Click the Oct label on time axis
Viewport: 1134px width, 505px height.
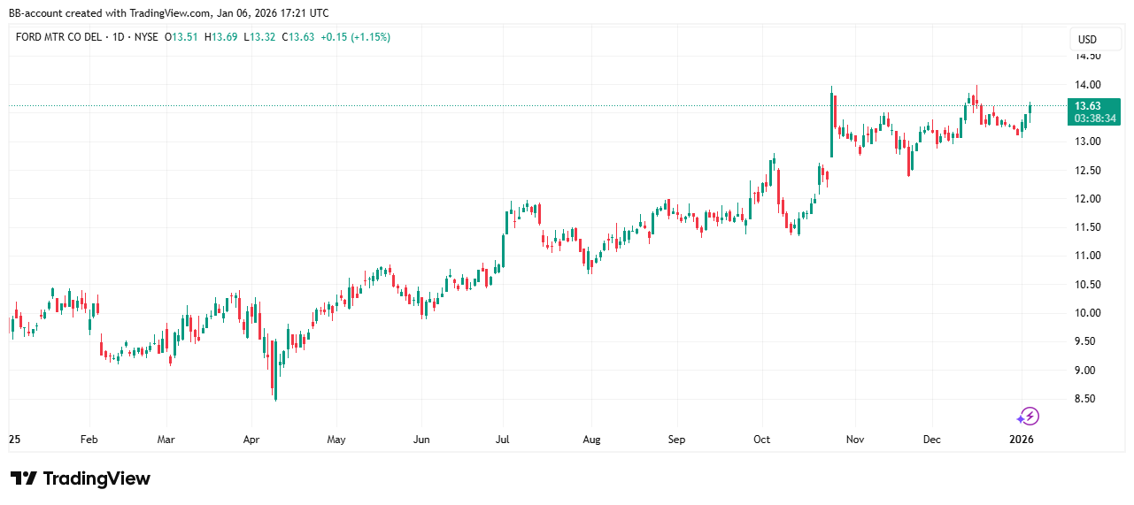pos(762,439)
